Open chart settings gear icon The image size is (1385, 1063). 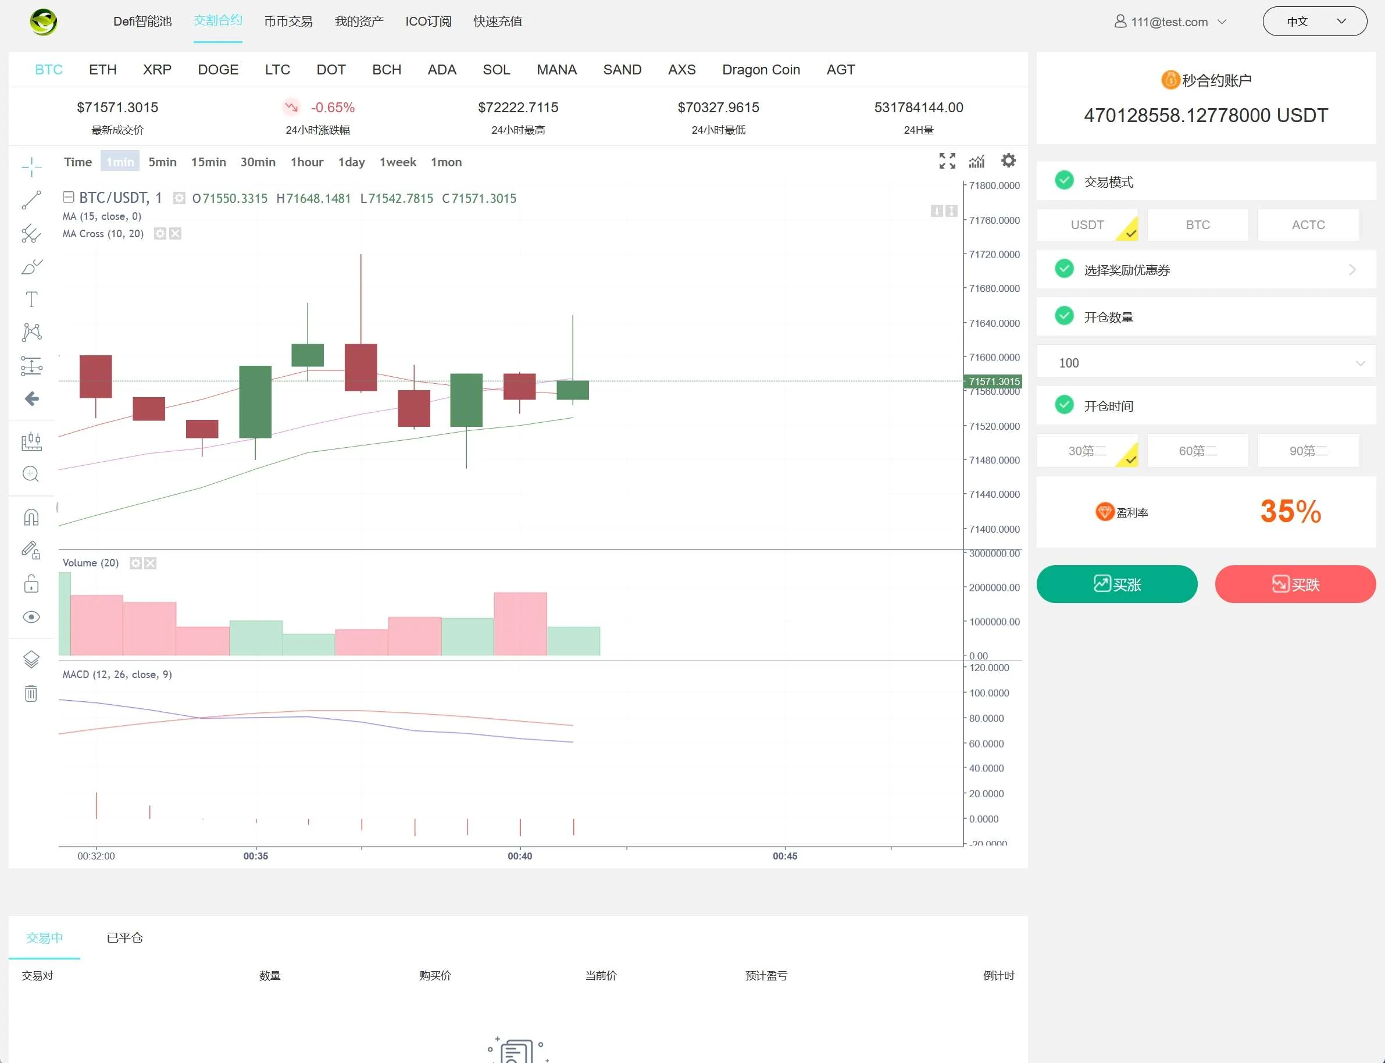point(1009,160)
